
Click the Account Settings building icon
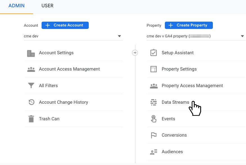coord(31,53)
